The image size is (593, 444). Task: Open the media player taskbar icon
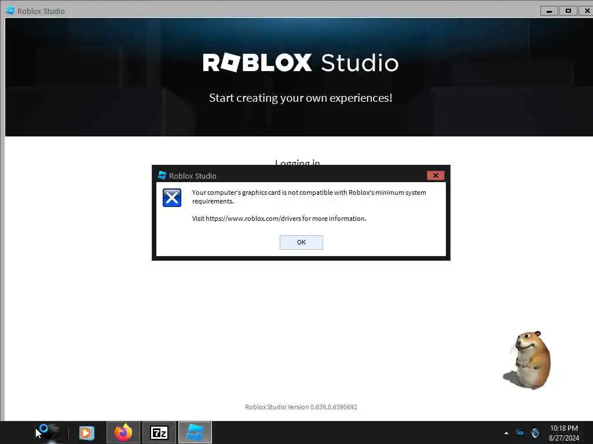point(87,432)
